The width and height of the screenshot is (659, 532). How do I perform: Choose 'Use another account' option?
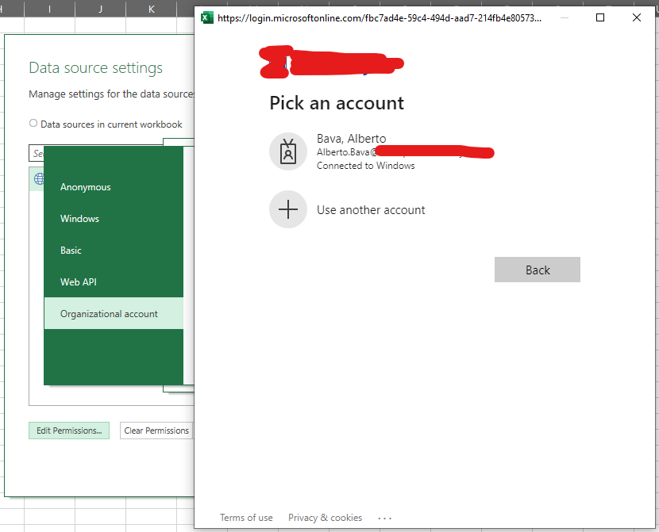pos(371,210)
